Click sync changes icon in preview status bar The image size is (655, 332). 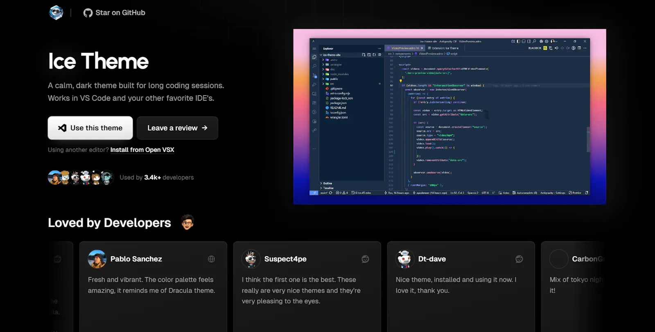coord(330,193)
